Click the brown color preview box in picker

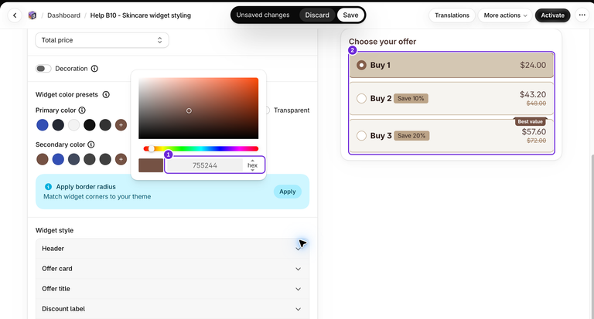pos(151,165)
